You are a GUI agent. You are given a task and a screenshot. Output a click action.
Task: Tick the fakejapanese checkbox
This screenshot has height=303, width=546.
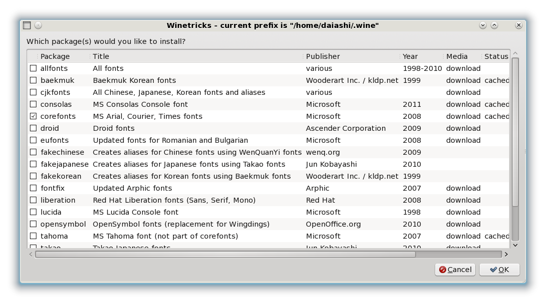[33, 164]
